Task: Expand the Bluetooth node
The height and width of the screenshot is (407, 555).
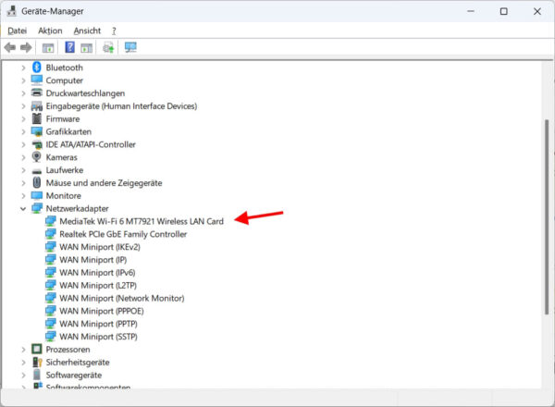Action: pyautogui.click(x=23, y=68)
